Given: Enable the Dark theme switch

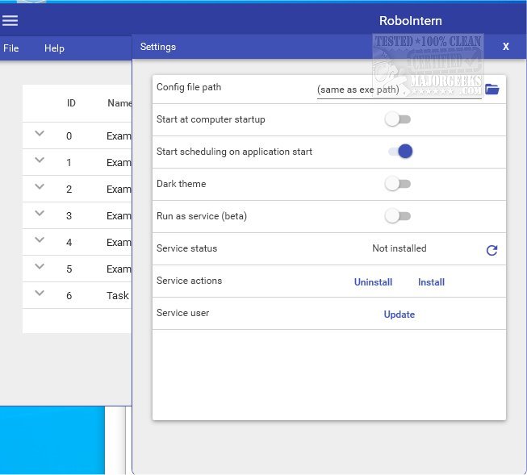Looking at the screenshot, I should pos(398,184).
